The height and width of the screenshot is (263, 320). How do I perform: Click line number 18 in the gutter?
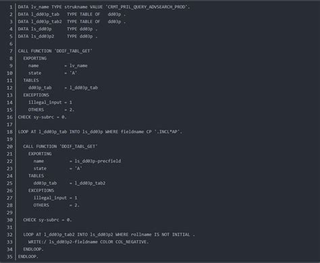[x=9, y=132]
